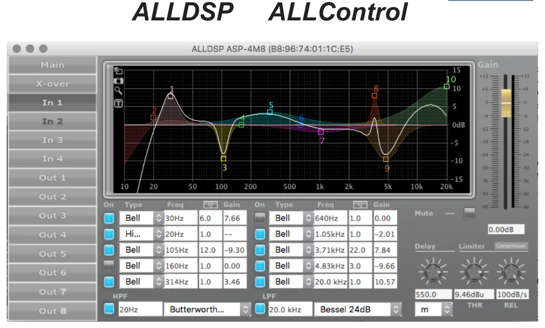The height and width of the screenshot is (328, 545).
Task: Toggle On for the 30Hz Bell band
Action: 109,218
